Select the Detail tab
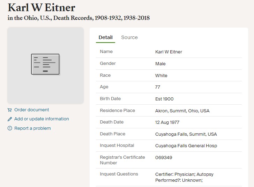 pos(106,37)
